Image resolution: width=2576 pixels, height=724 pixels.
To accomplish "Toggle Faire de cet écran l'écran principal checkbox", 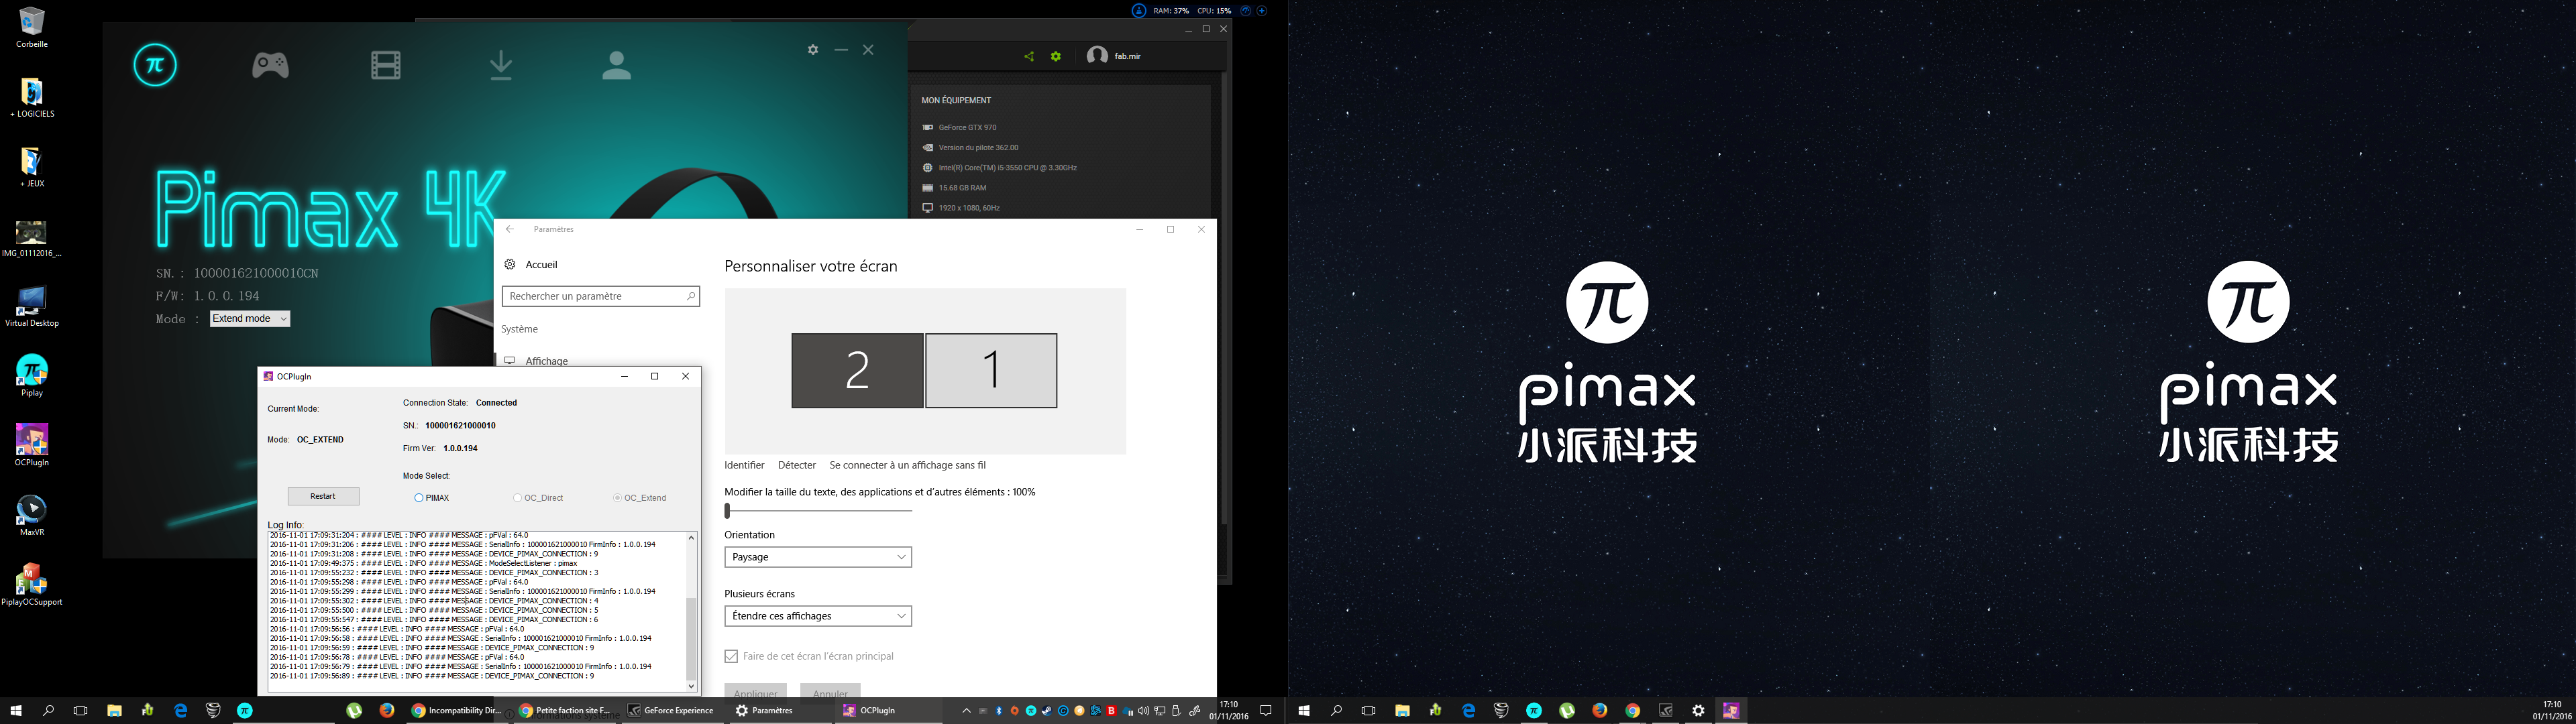I will click(731, 657).
